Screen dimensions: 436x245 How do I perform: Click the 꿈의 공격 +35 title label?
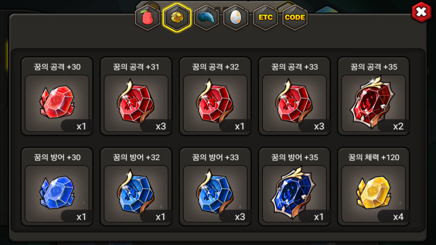[374, 67]
